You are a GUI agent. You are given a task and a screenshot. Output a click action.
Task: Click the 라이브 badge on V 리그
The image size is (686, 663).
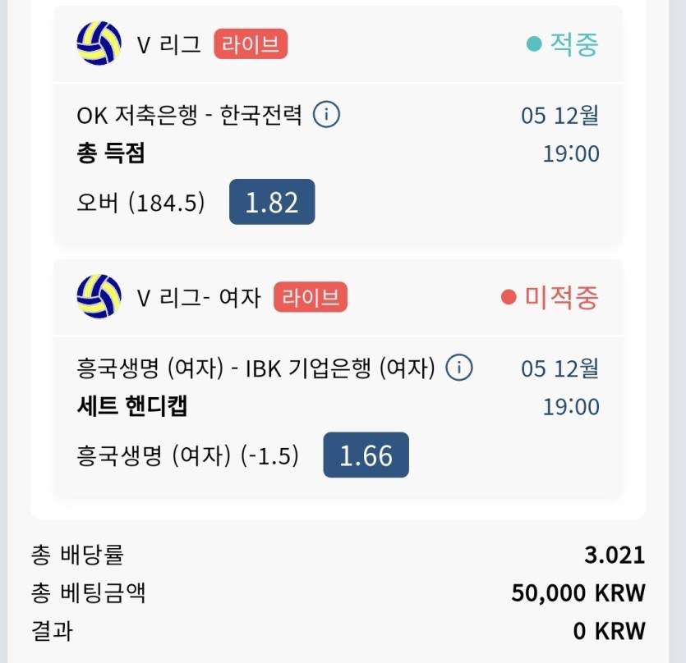pos(251,44)
